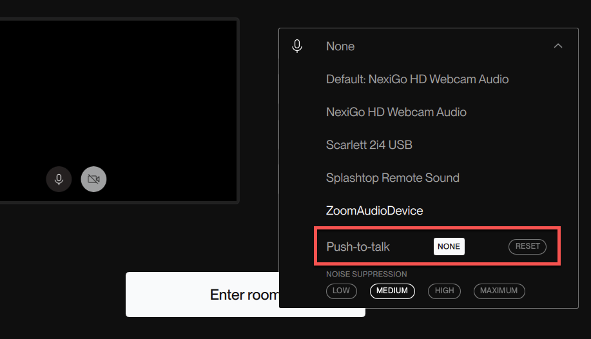
Task: Select Default: NexiGo HD Webcam Audio
Action: (417, 79)
